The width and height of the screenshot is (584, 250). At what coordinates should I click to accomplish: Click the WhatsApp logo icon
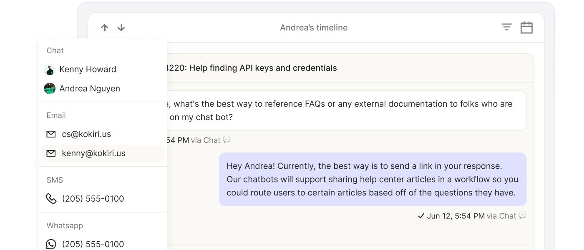51,244
